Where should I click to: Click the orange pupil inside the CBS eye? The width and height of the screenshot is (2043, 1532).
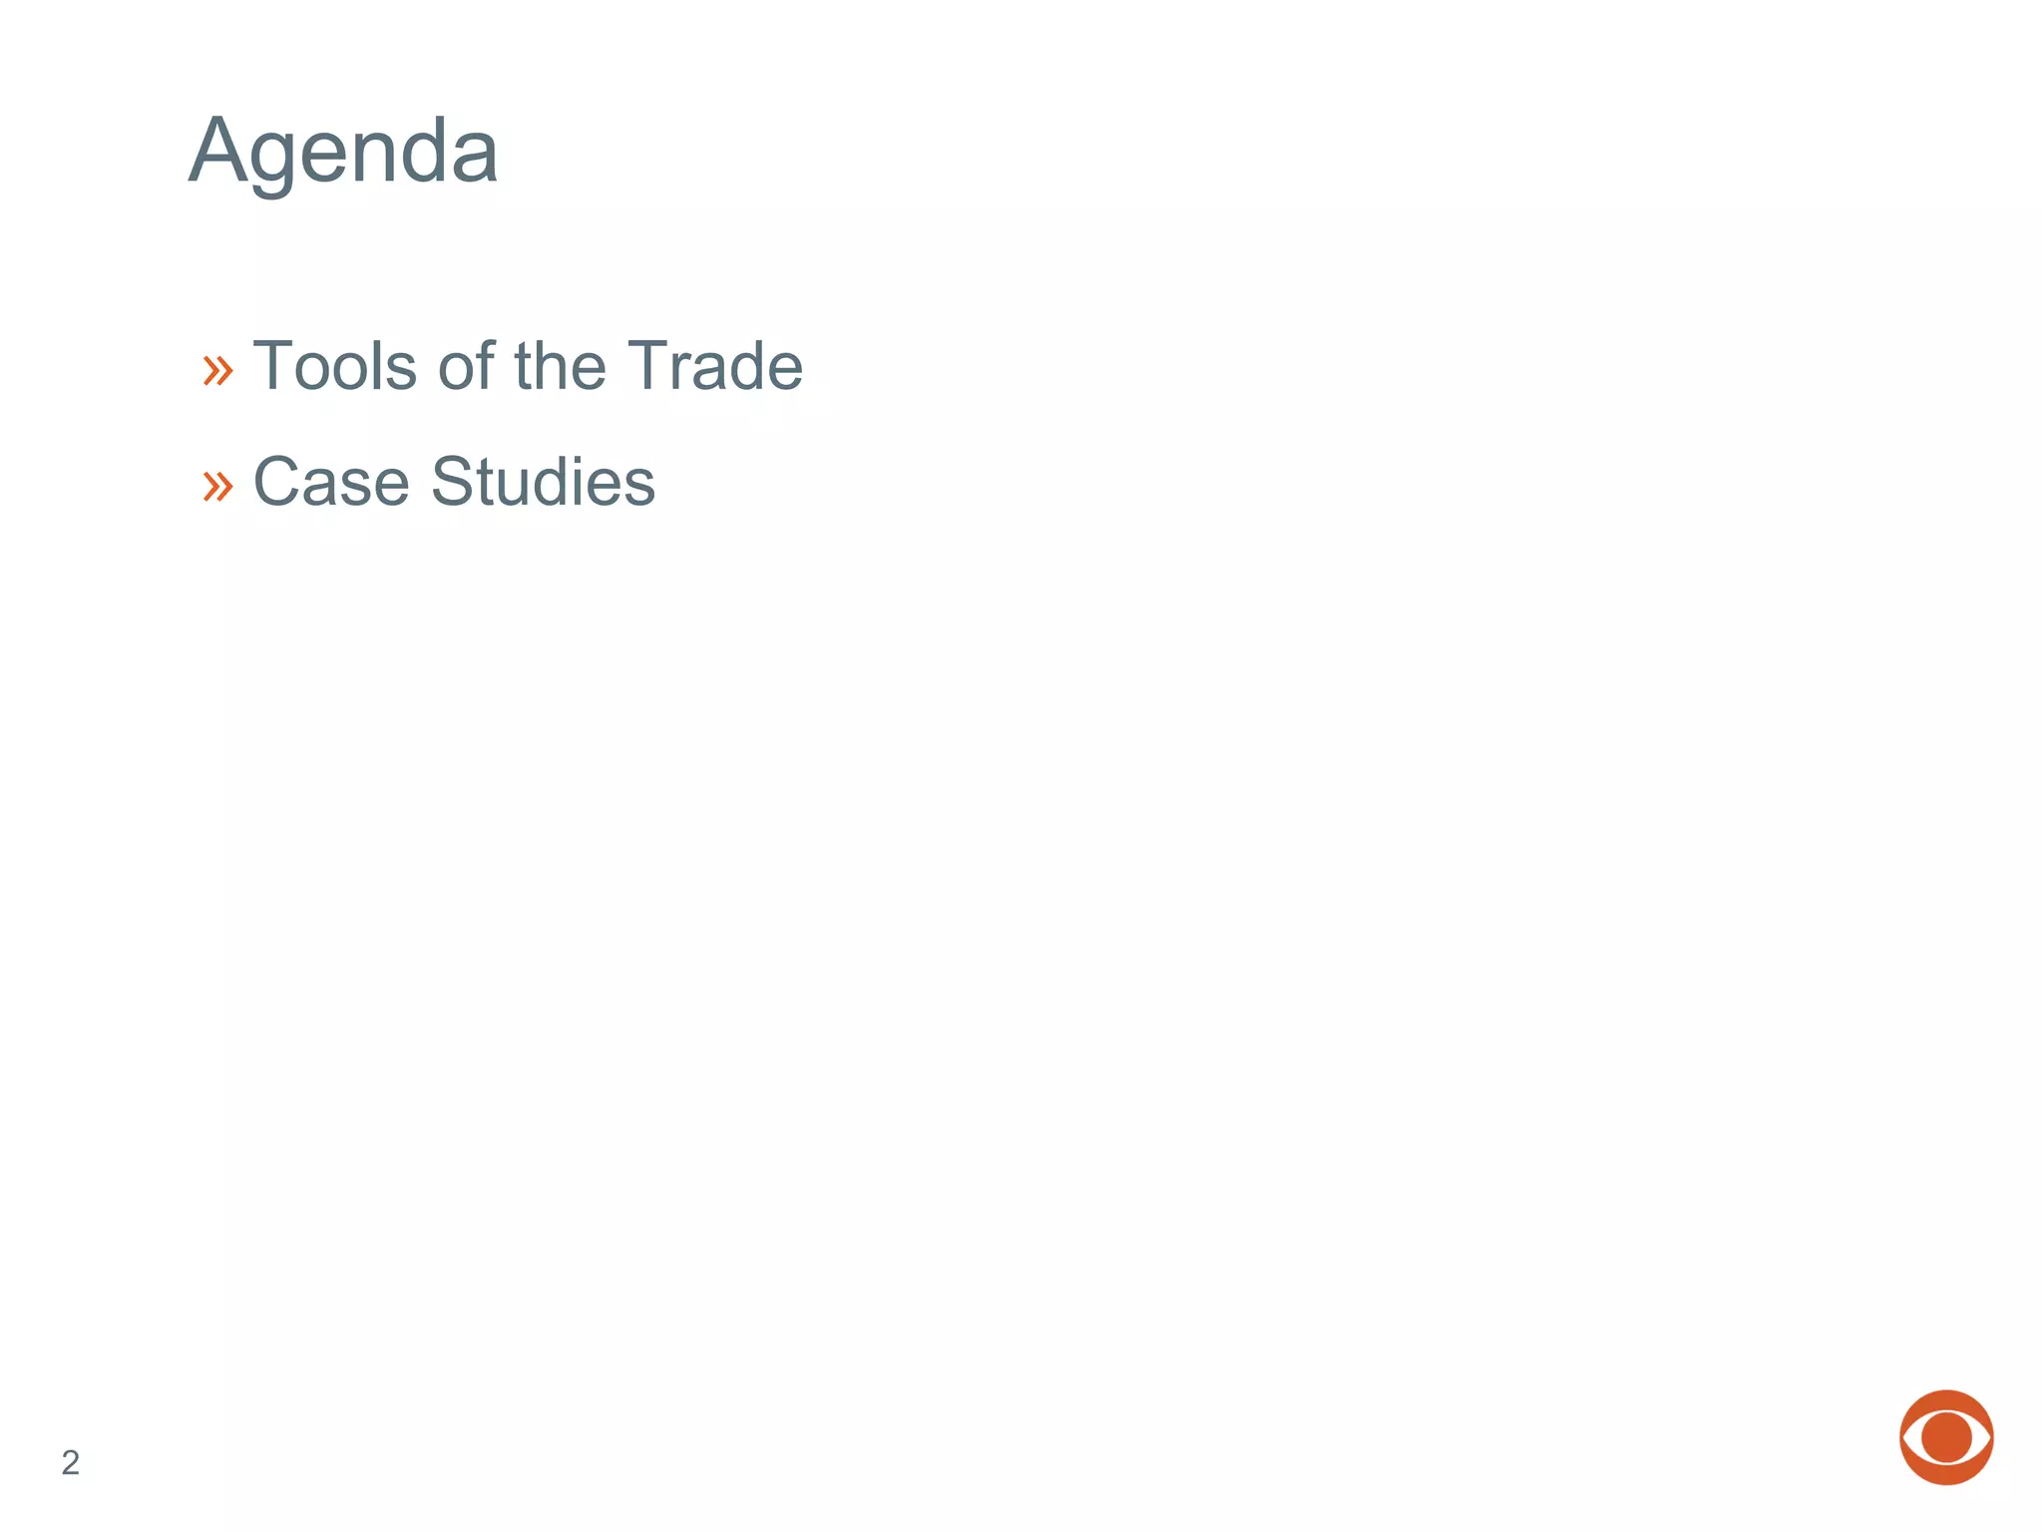coord(1946,1437)
